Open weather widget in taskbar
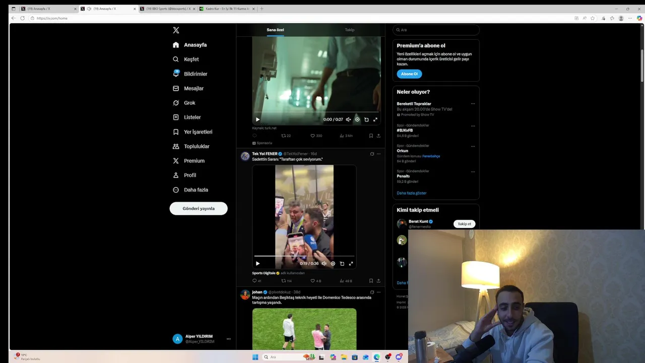The height and width of the screenshot is (363, 645). click(28, 356)
